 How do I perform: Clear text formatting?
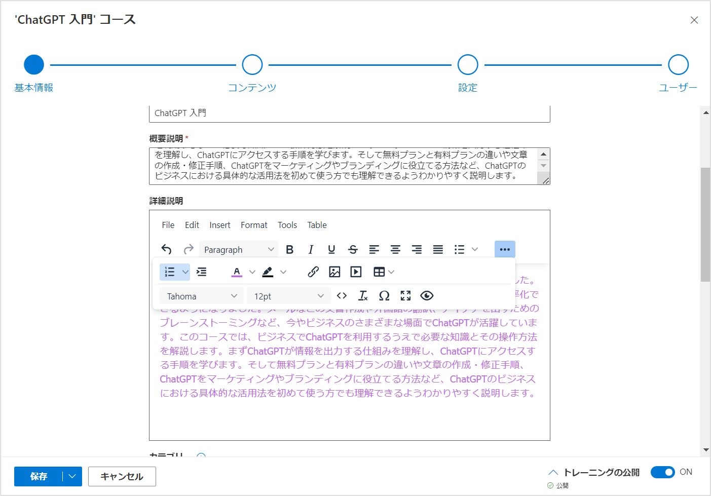363,296
